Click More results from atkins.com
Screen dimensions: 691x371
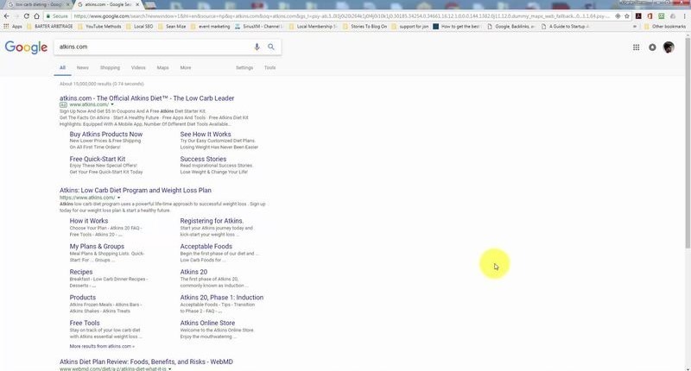101,345
